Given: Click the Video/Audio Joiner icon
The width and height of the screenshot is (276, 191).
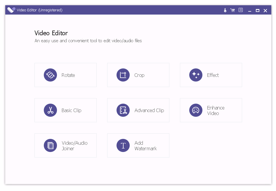Looking at the screenshot, I should (x=50, y=146).
